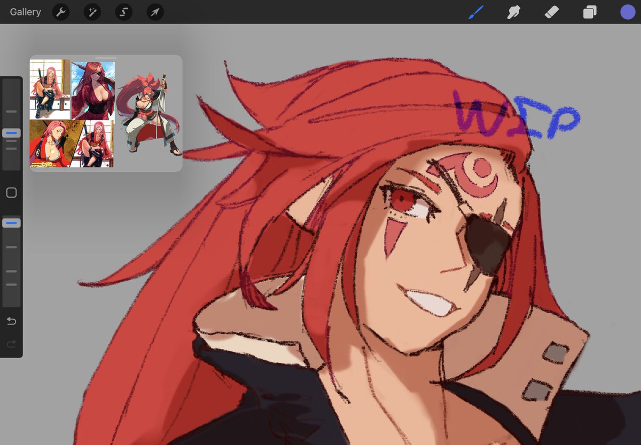Image resolution: width=641 pixels, height=445 pixels.
Task: Click the redo arrow in sidebar
Action: pos(11,344)
